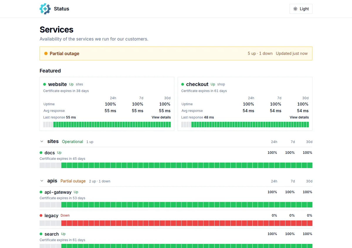Click the green status dot next to docs
The image size is (352, 248).
(x=41, y=153)
